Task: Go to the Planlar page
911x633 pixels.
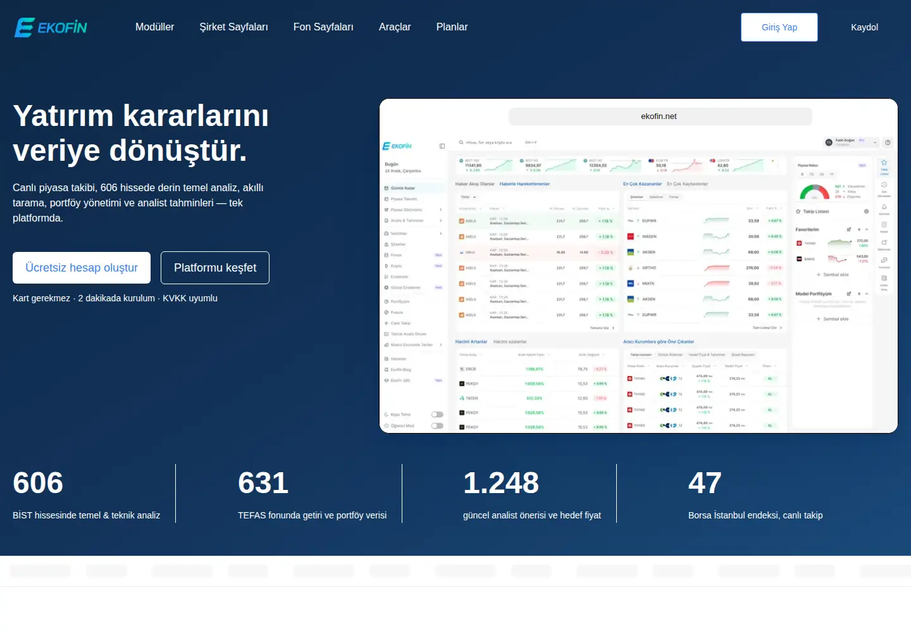Action: [x=452, y=27]
